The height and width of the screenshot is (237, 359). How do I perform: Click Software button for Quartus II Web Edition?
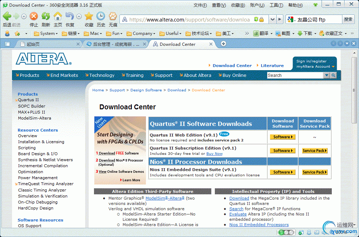pyautogui.click(x=283, y=137)
